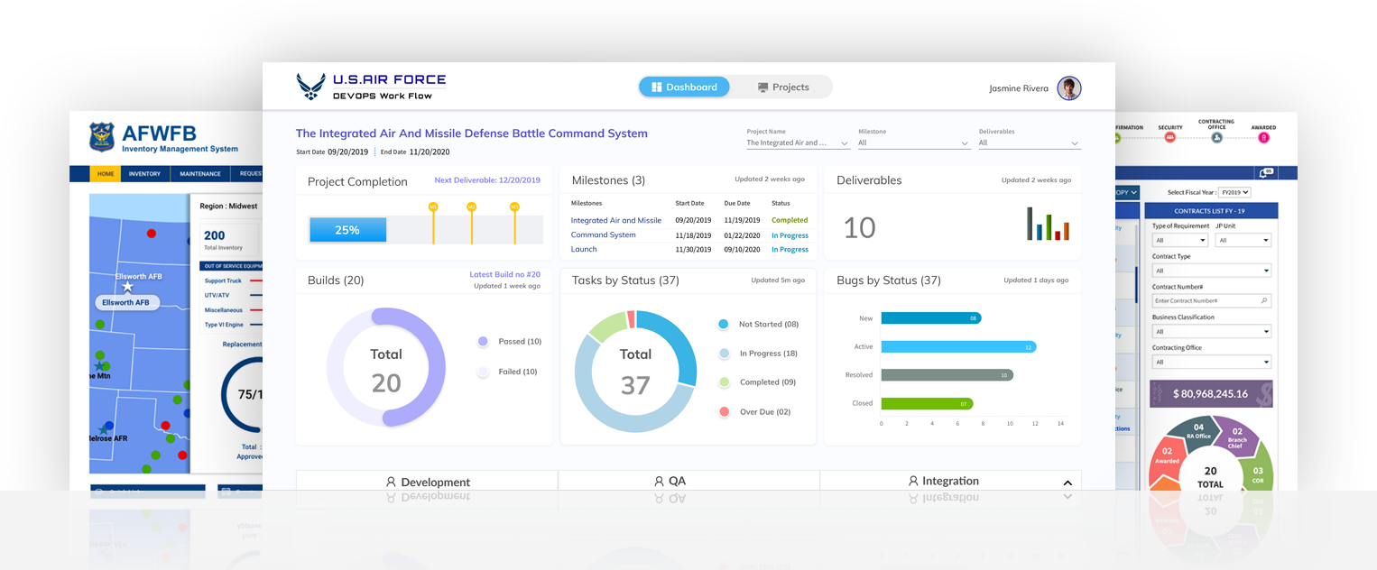1377x570 pixels.
Task: Open the Select Fiscal Year dropdown
Action: tap(1234, 192)
